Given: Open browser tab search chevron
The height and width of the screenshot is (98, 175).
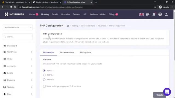Looking at the screenshot, I should point(155,2).
